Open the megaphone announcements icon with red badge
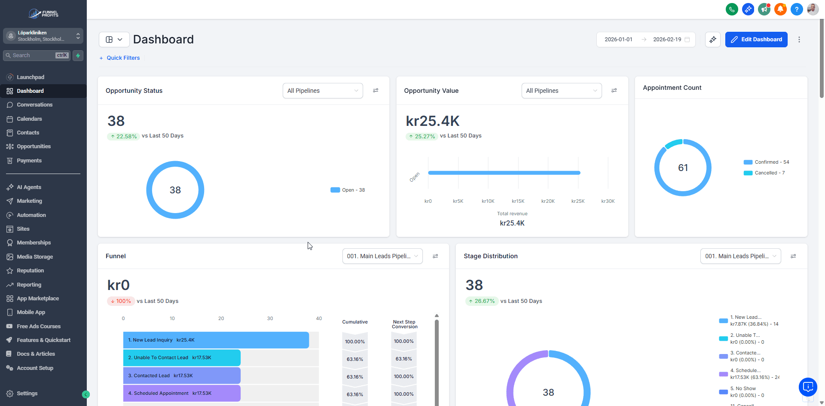The height and width of the screenshot is (406, 825). [x=764, y=9]
